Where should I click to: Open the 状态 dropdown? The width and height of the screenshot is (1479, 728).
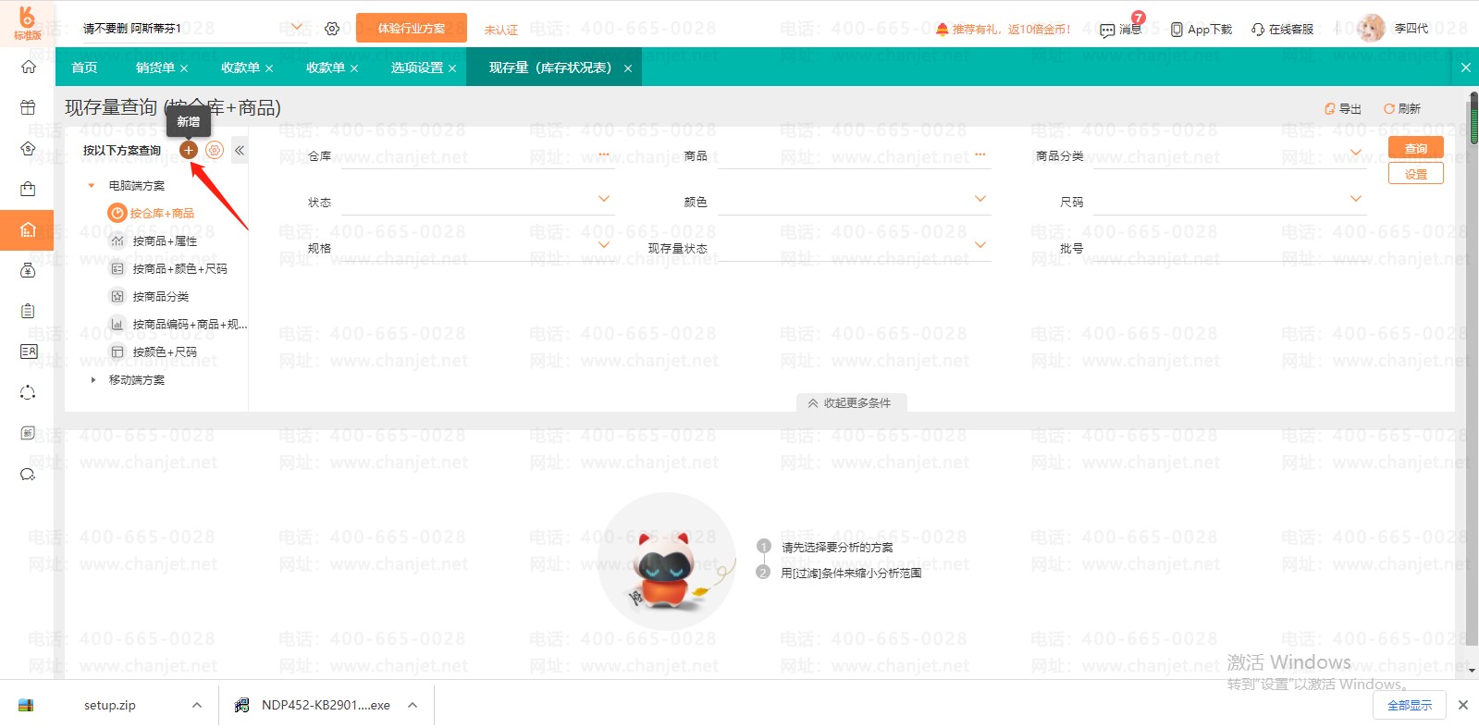604,199
